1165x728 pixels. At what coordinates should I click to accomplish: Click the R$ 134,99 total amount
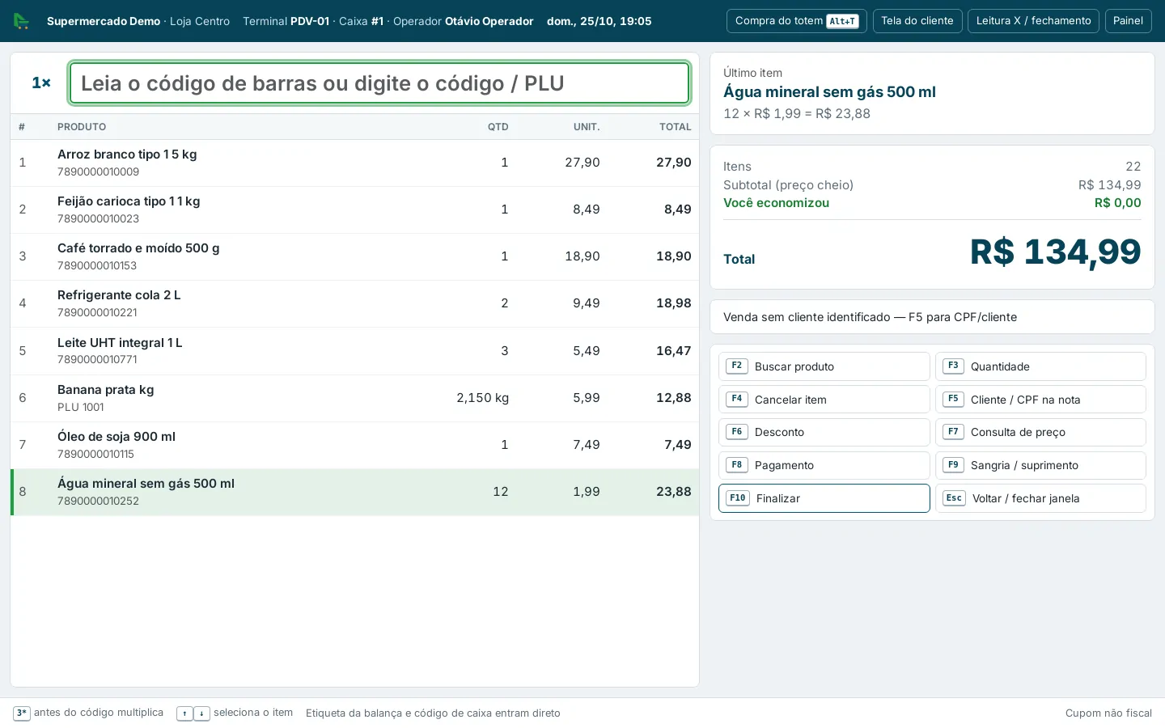pos(1056,252)
